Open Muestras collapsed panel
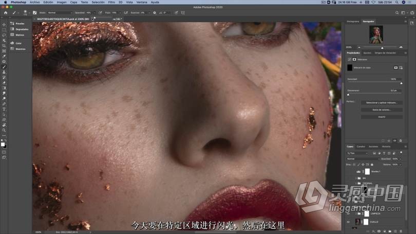The width and height of the screenshot is (416, 234). point(18,49)
